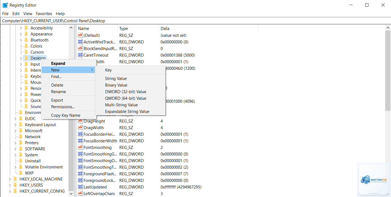
Task: Click the ForegroundFlash DWORD value icon
Action: point(80,174)
